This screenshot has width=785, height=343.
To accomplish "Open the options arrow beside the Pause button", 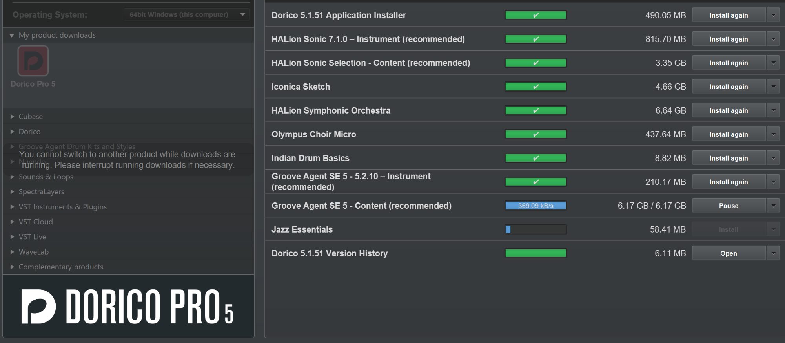I will (774, 205).
